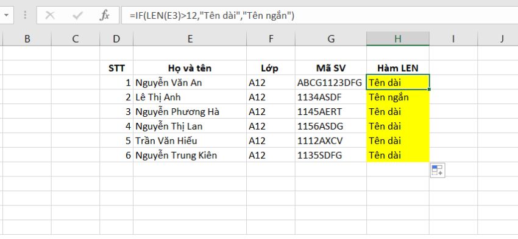This screenshot has height=239, width=518.
Task: Select cell 1135SDFG
Action: [x=331, y=155]
